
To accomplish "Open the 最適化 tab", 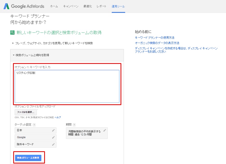I will 88,6.
